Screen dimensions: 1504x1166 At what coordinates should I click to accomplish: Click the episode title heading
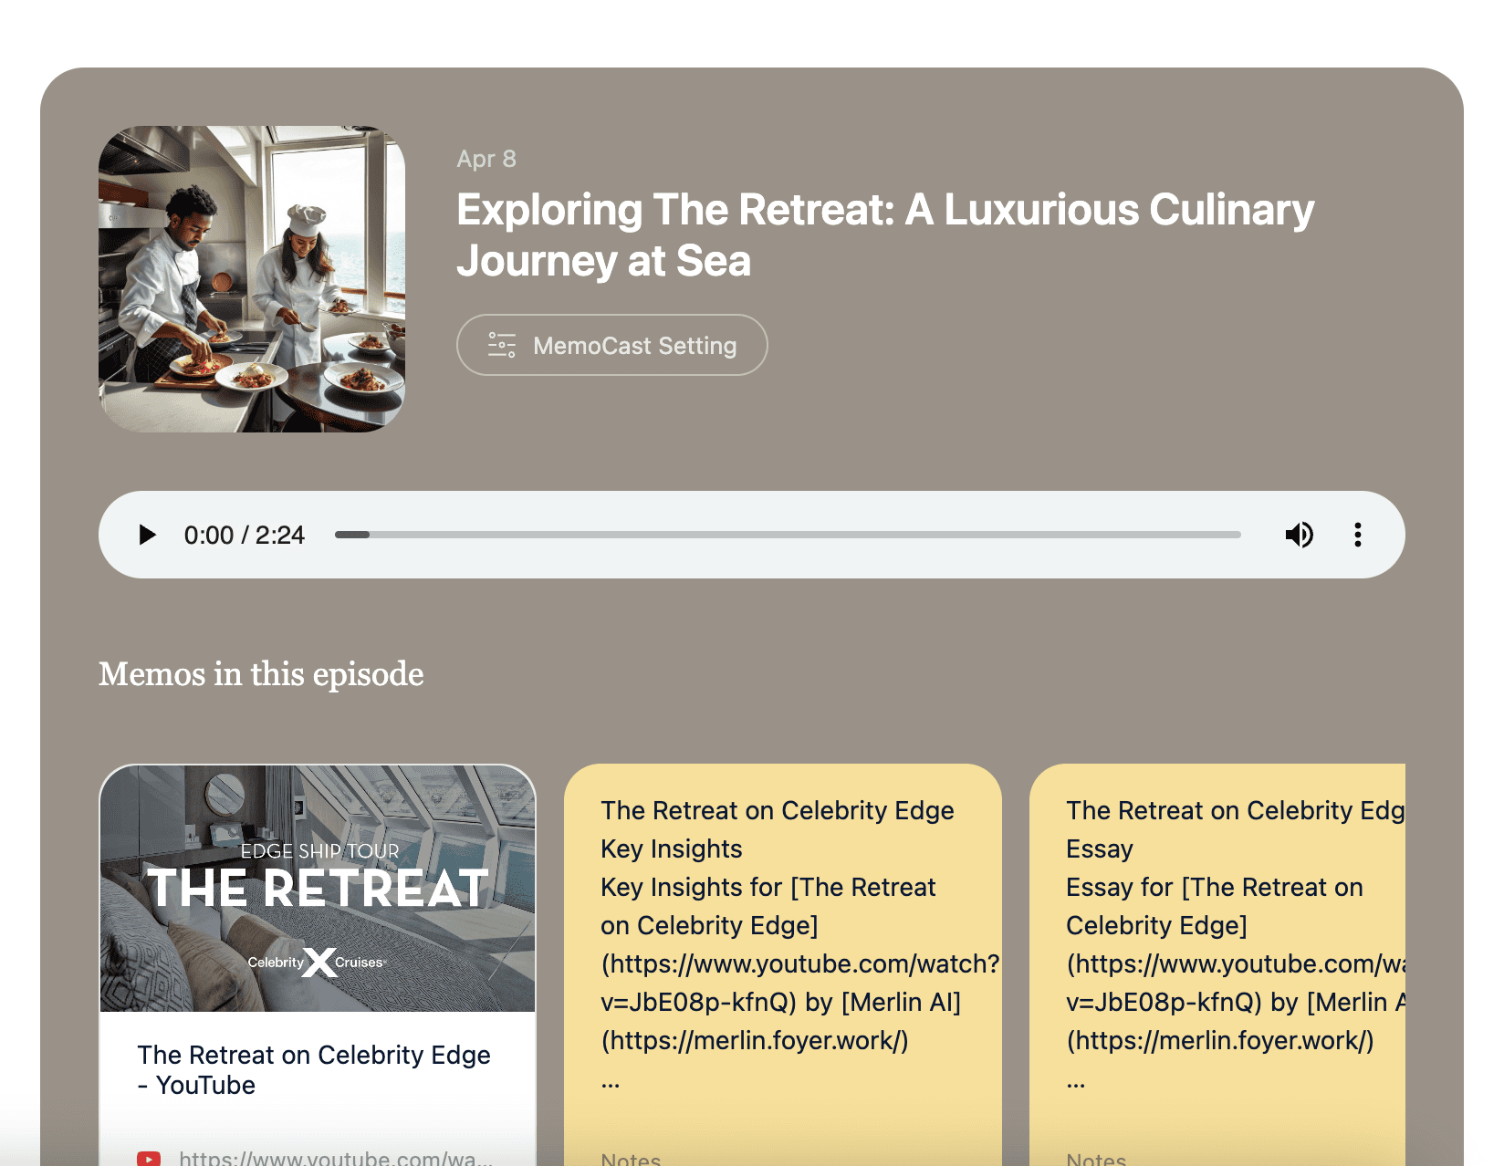[884, 234]
